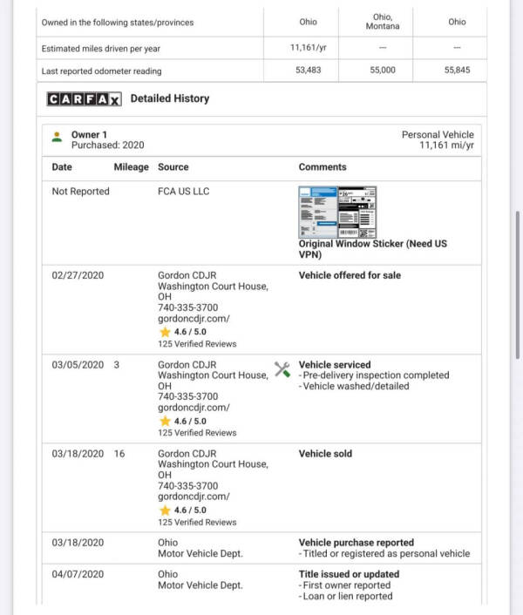Visit gordoncdjr.com link in Vehicle sold entry
The width and height of the screenshot is (523, 615).
coord(194,497)
